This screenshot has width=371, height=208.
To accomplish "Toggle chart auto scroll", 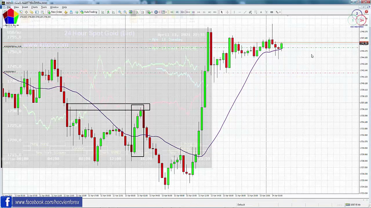I will click(137, 12).
